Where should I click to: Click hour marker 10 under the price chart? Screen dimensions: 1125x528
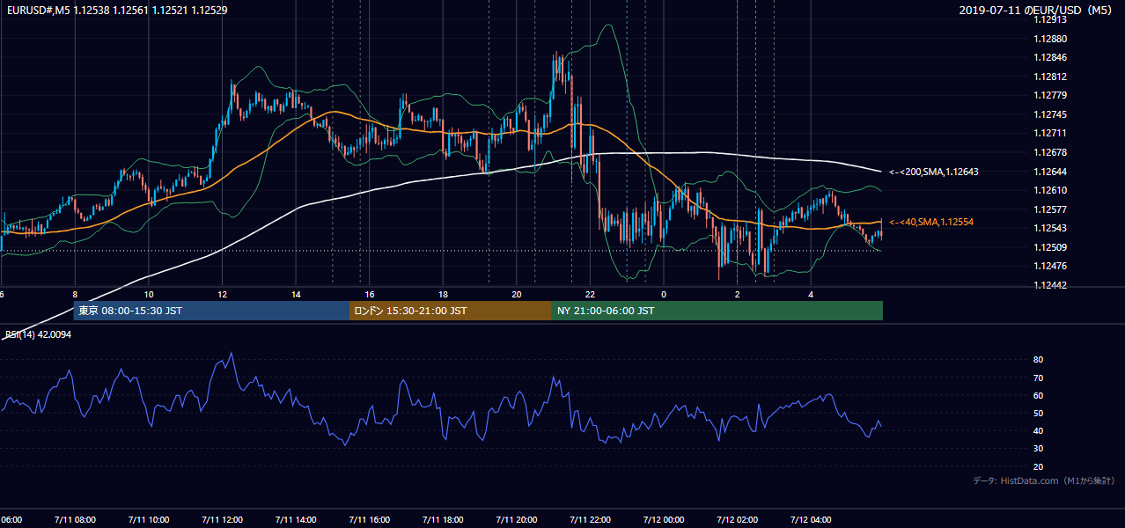pos(149,295)
